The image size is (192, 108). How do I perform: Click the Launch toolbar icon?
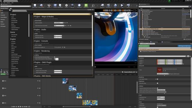(128, 6)
